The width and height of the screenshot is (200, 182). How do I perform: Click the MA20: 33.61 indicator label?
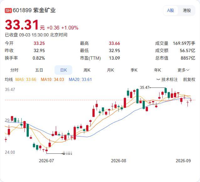tap(80, 79)
